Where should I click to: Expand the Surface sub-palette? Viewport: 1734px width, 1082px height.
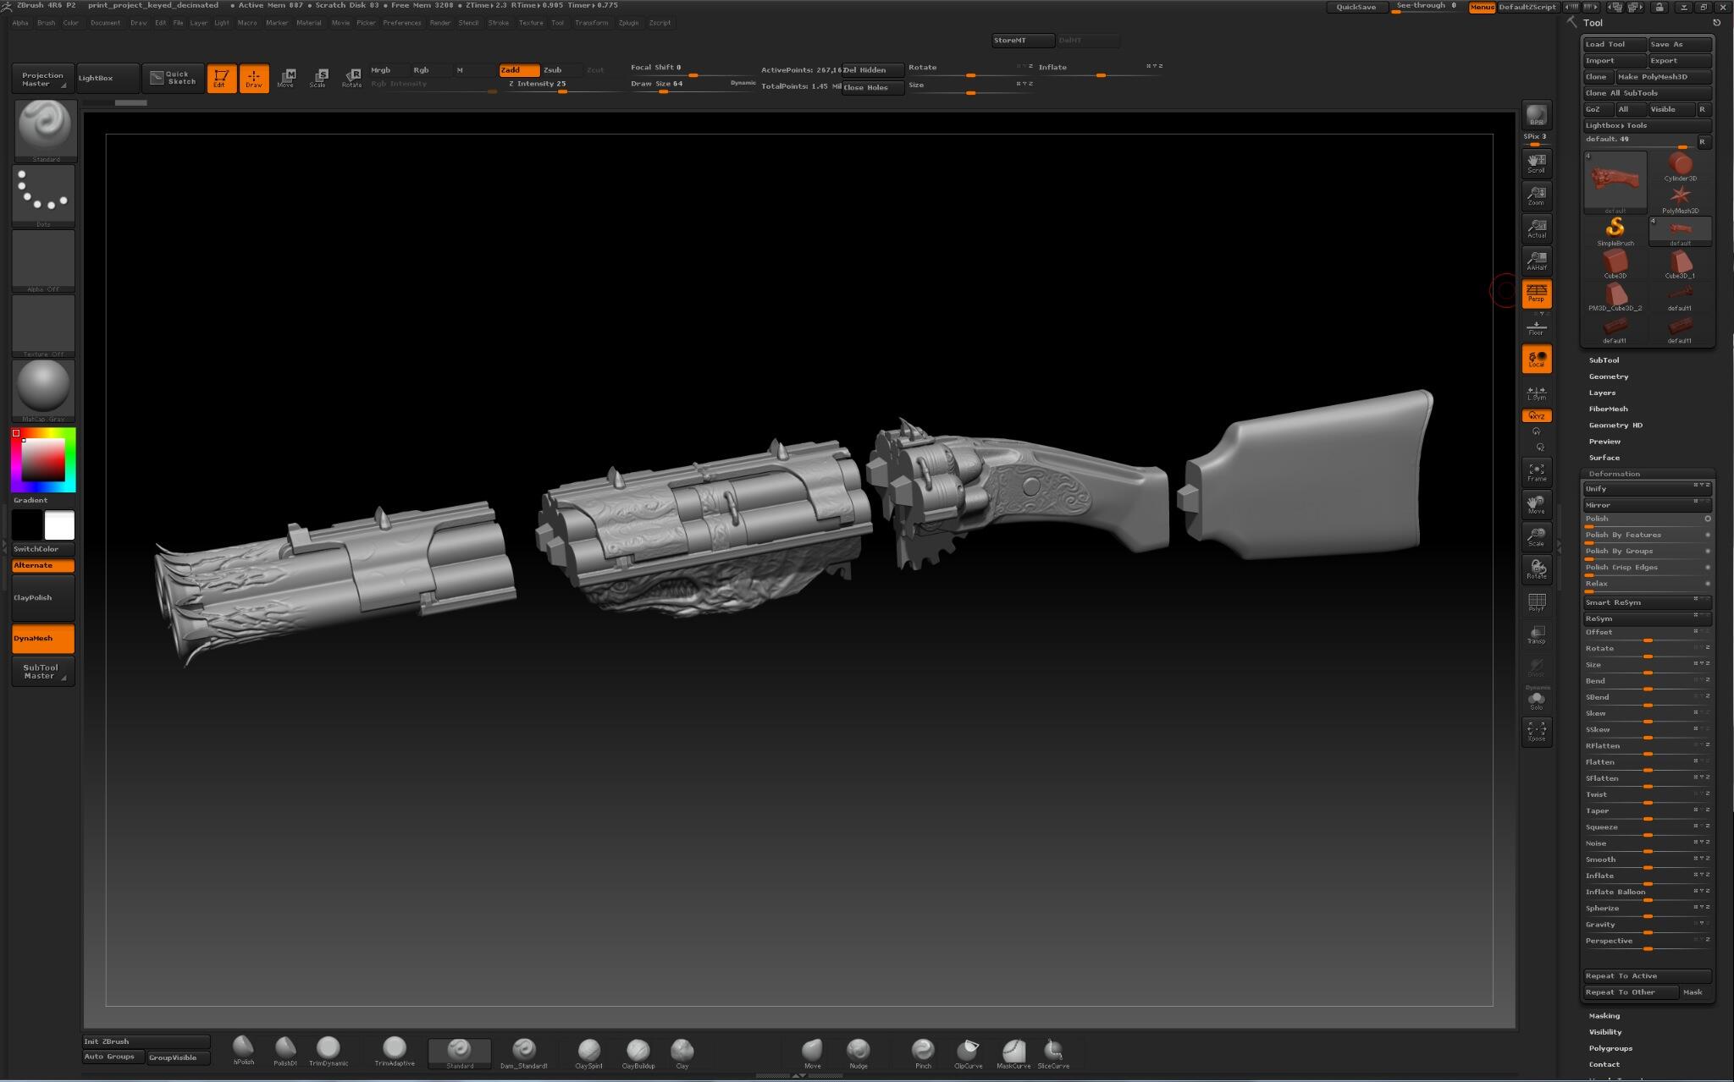coord(1604,458)
